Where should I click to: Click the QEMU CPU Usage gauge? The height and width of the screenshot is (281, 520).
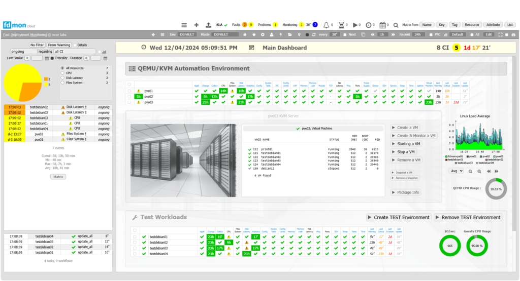pos(496,189)
